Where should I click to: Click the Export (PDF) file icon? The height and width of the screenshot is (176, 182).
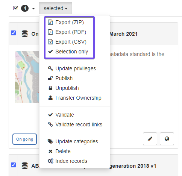click(50, 32)
